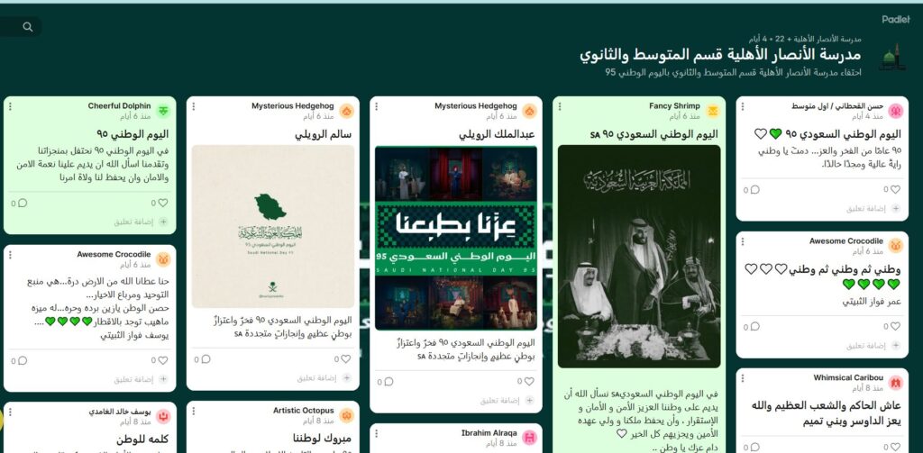Open the عزنا بطبعنا image thumbnail
The image size is (923, 453).
point(456,238)
